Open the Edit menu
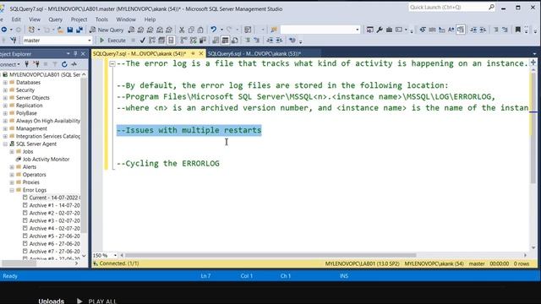541x304 pixels. pos(16,19)
